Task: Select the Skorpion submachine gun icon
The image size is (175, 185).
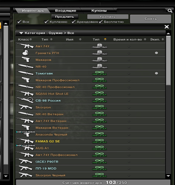Action: pos(25,107)
